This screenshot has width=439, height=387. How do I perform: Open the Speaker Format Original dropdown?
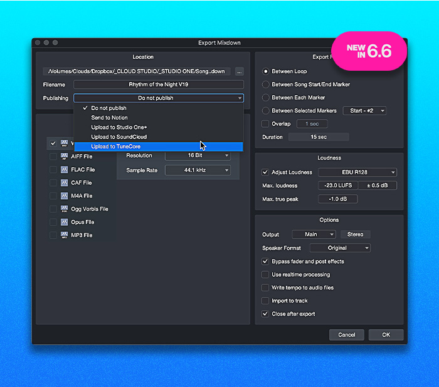pos(340,248)
